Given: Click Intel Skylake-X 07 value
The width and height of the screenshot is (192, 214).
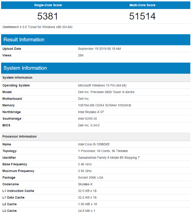Looking at the screenshot, I should click(x=91, y=112).
